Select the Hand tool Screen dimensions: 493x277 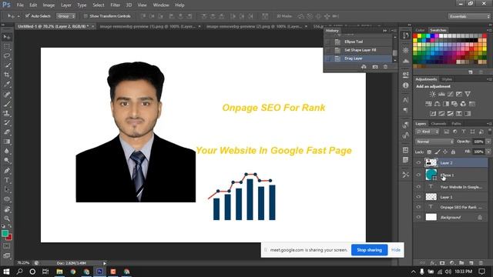7,209
